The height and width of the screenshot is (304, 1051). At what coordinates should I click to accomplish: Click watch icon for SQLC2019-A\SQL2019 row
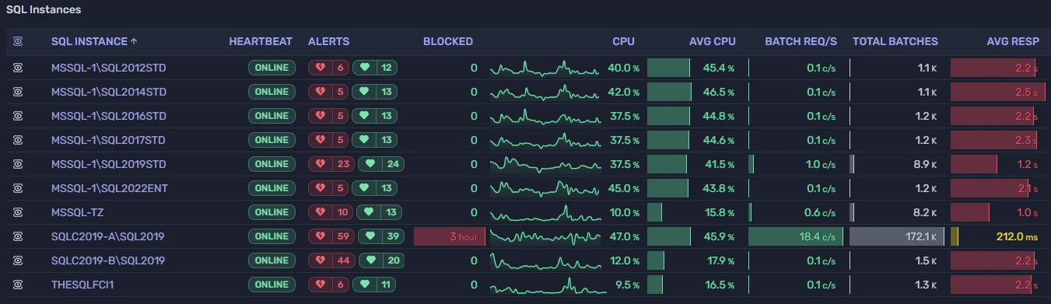[x=18, y=236]
